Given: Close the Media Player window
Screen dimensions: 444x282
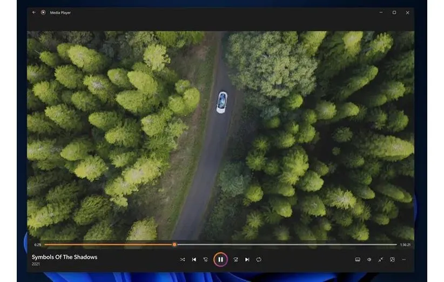Looking at the screenshot, I should coord(407,12).
